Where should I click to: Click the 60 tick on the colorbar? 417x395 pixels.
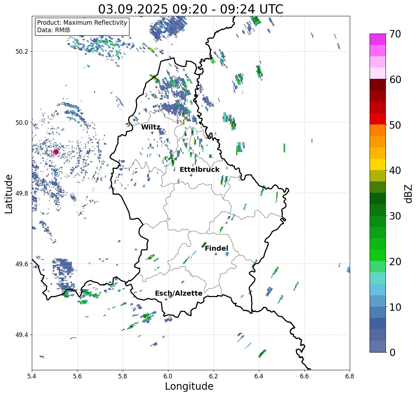pos(395,80)
